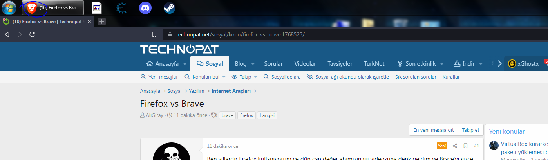Click the hangisi tag

coord(267,115)
